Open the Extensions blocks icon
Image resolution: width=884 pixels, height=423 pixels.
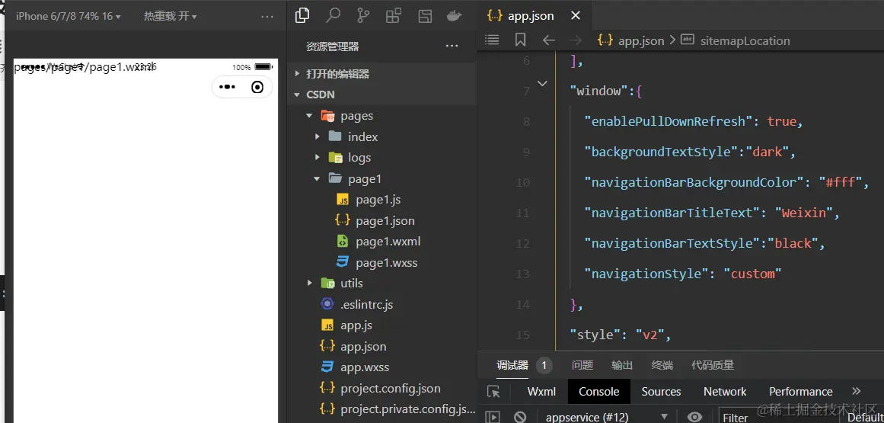tap(394, 16)
